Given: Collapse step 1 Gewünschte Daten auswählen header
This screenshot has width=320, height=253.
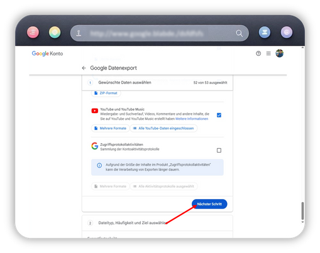Looking at the screenshot, I should [x=157, y=83].
